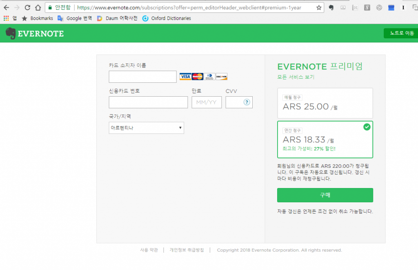Select yearly billing ARS 18.33 option

point(325,139)
